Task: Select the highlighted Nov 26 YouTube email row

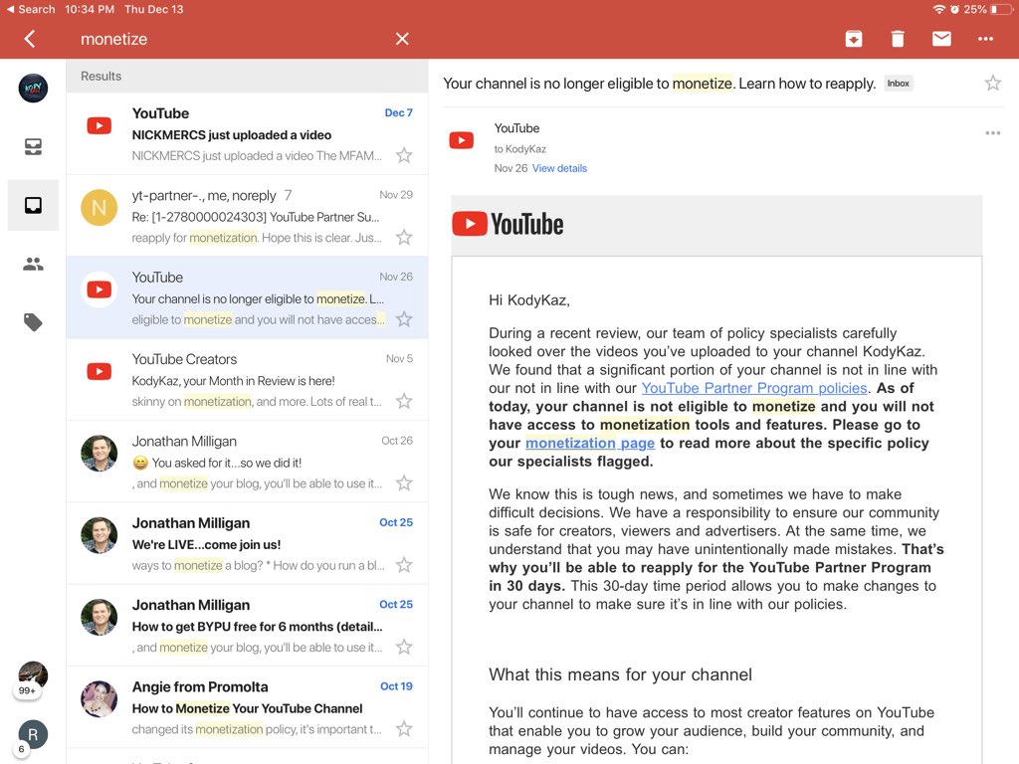Action: click(247, 297)
